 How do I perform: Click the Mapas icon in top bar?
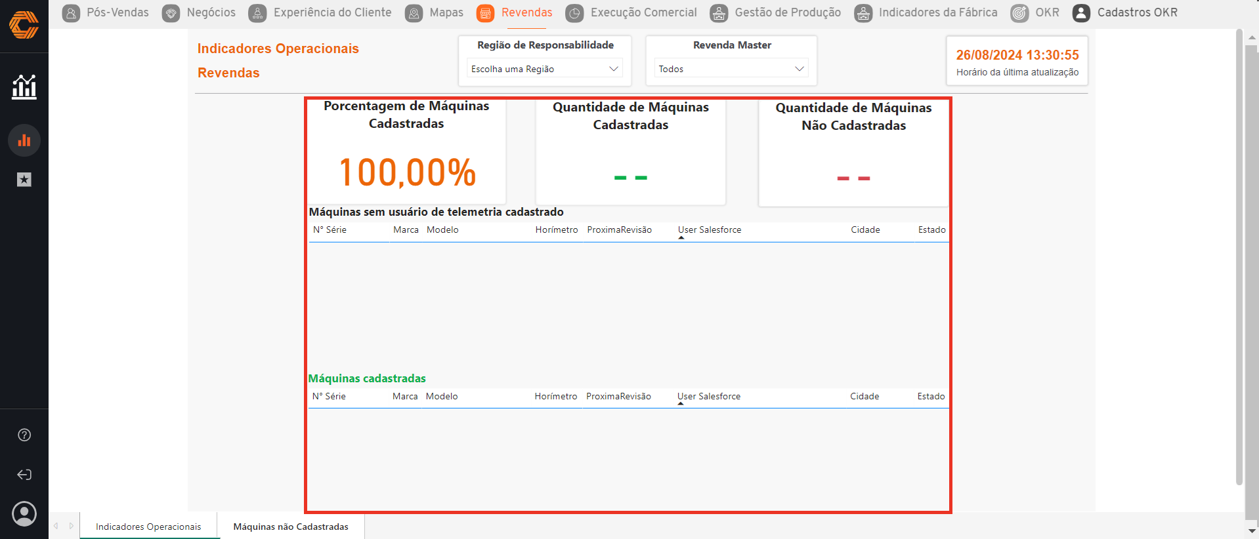(x=414, y=12)
